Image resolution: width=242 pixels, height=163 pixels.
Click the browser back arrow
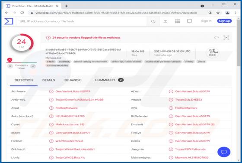click(x=6, y=13)
